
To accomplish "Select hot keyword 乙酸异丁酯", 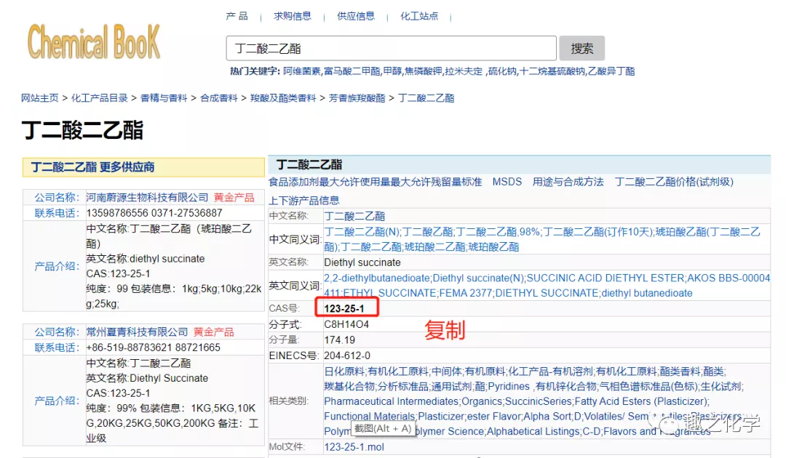I will click(611, 71).
